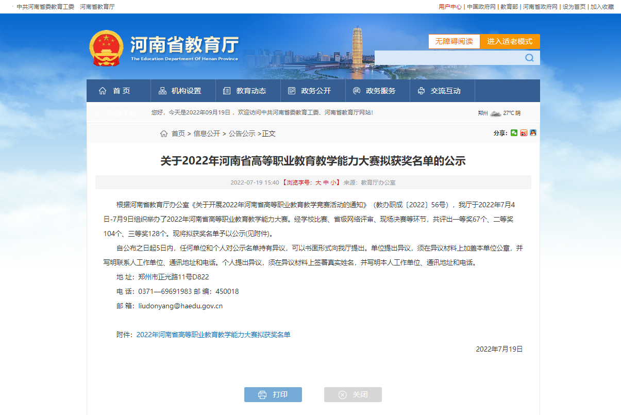The height and width of the screenshot is (415, 621).
Task: Click the weather cloud icon for Zhengzhou
Action: tap(495, 113)
